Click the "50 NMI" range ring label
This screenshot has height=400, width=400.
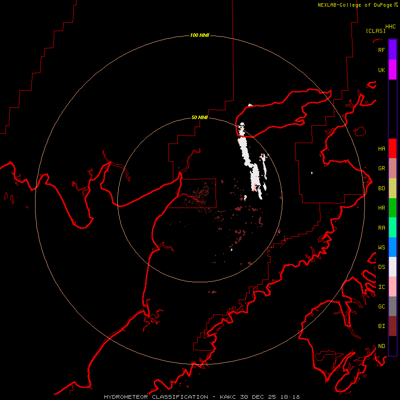(x=200, y=117)
